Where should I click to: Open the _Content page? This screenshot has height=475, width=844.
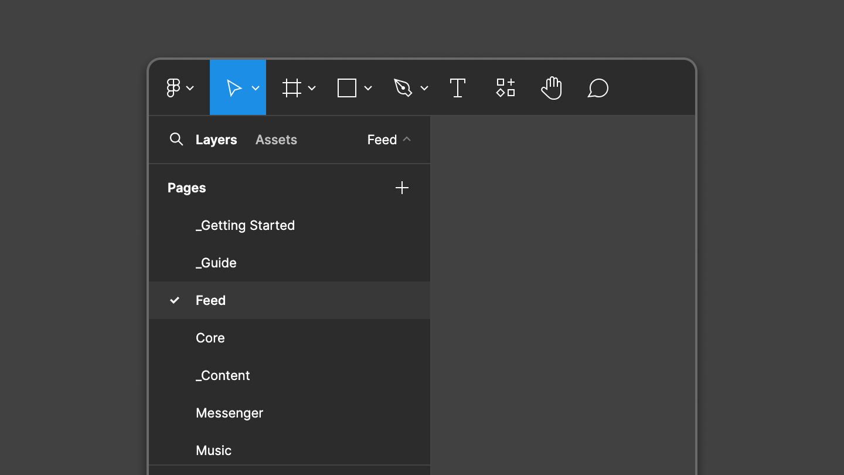[x=290, y=375]
